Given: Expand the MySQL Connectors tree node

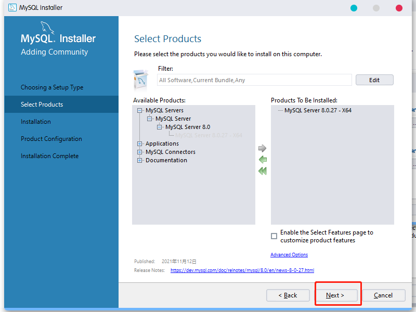Looking at the screenshot, I should [139, 152].
